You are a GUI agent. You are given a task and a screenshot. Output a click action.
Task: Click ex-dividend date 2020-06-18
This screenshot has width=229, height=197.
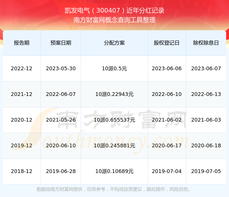point(206,145)
